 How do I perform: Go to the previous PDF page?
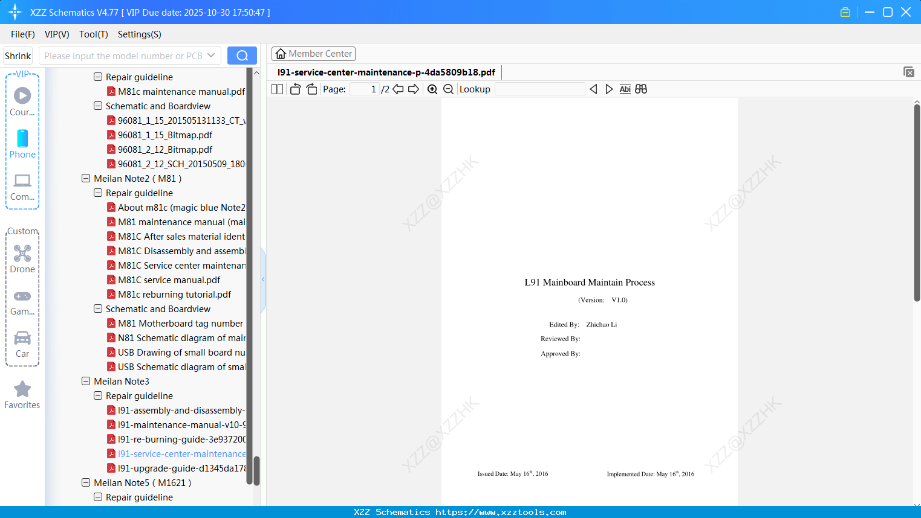tap(398, 89)
